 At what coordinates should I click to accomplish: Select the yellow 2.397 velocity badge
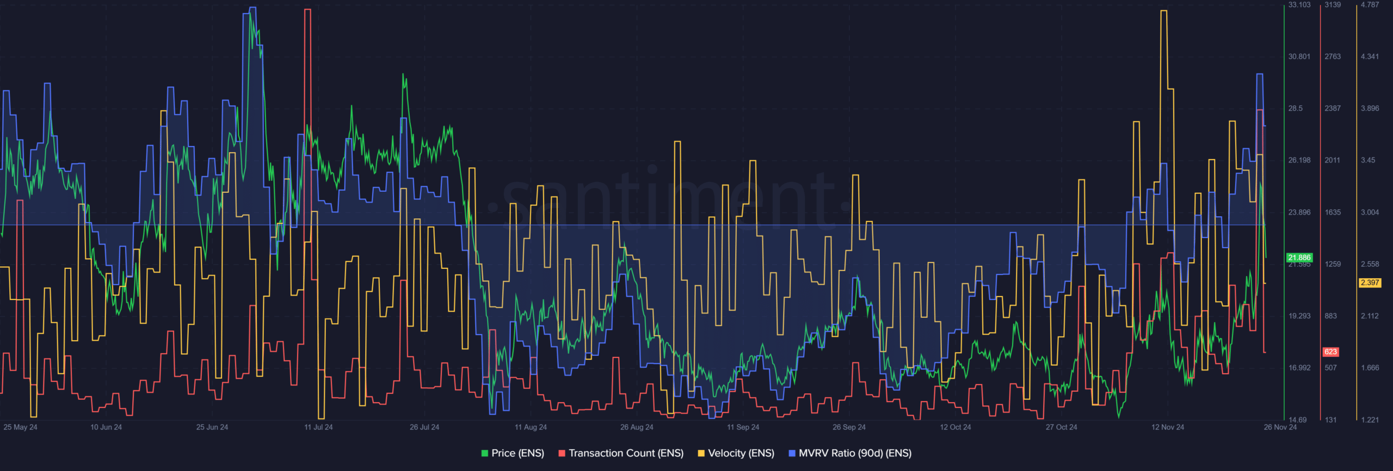1370,282
